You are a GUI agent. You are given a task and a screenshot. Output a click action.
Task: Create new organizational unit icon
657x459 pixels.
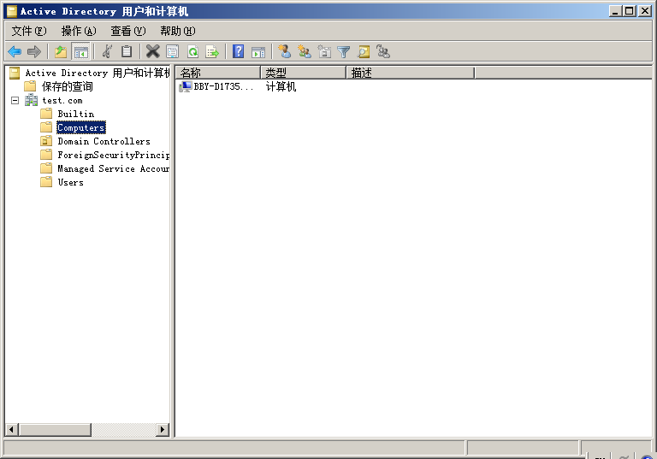pyautogui.click(x=324, y=51)
